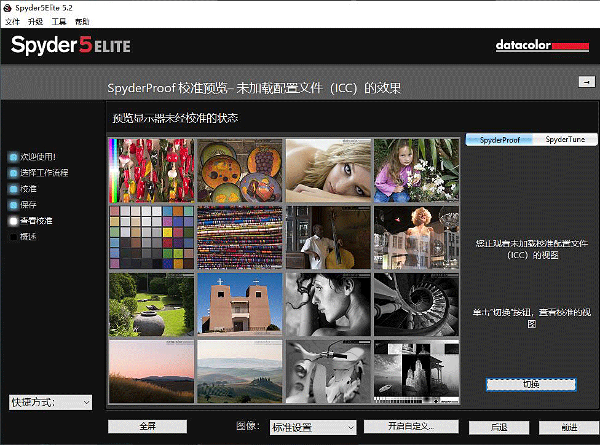
Task: Click the arrow icon button at top right
Action: 586,82
